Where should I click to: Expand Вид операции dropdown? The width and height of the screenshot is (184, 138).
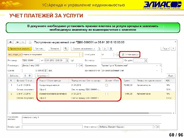[x=81, y=55]
